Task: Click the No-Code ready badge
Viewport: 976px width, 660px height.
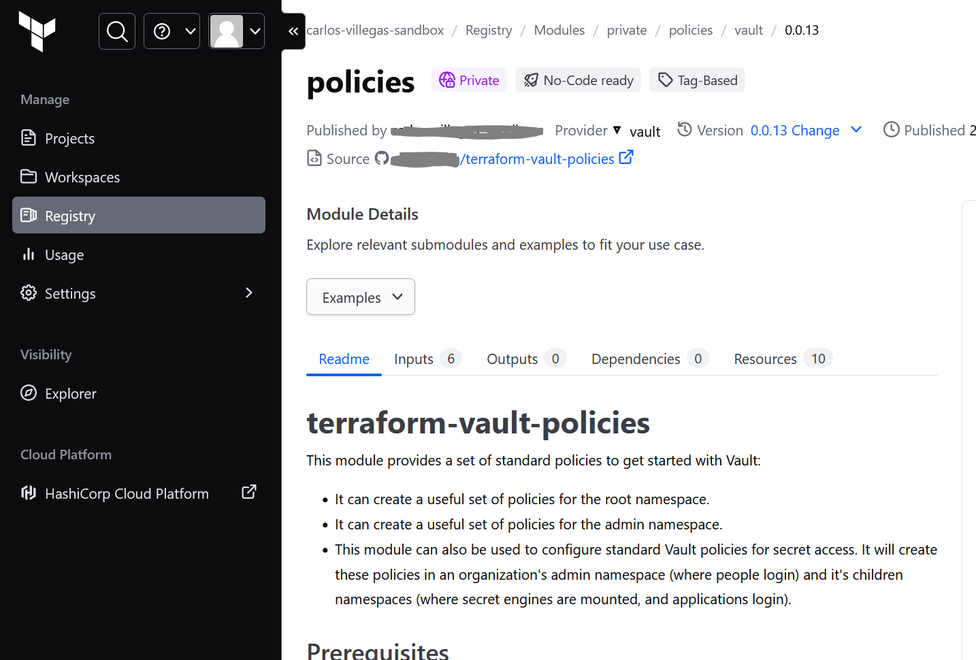Action: (x=578, y=80)
